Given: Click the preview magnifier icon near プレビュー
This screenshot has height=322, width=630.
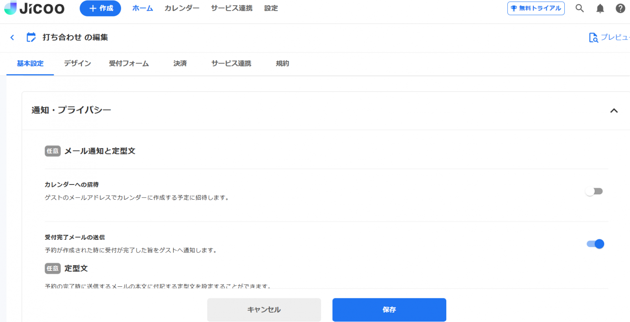Looking at the screenshot, I should 593,37.
